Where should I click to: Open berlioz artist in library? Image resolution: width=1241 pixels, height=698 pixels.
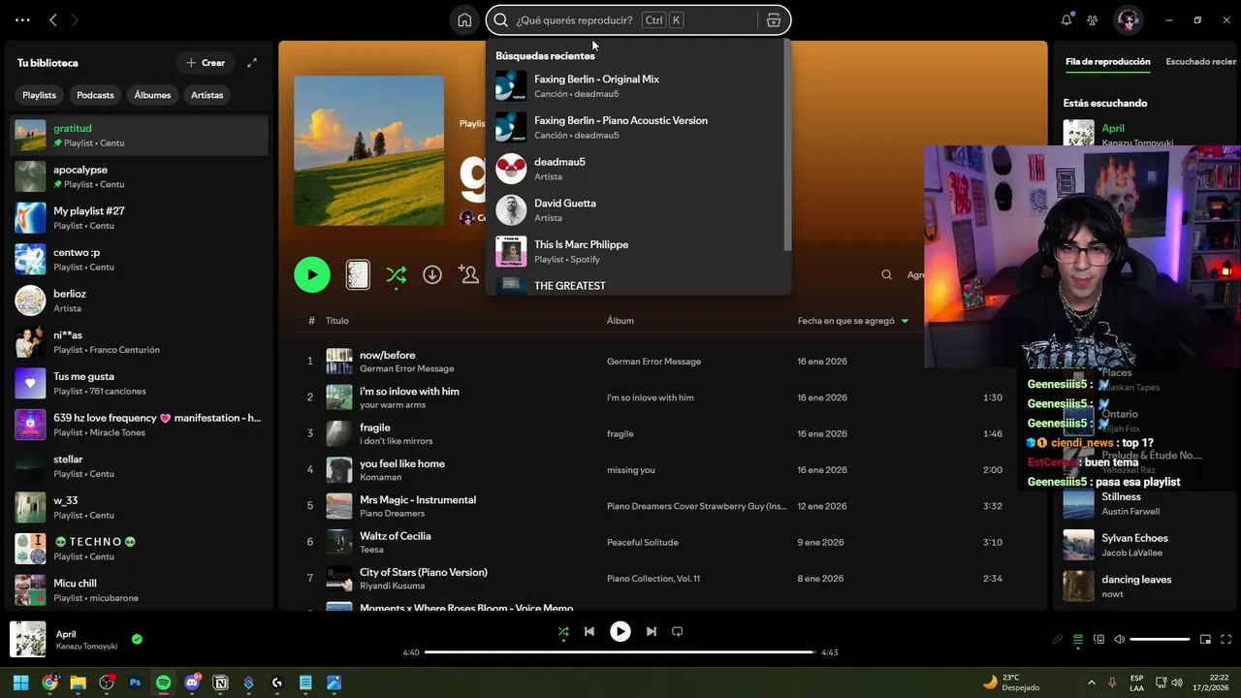[x=139, y=301]
